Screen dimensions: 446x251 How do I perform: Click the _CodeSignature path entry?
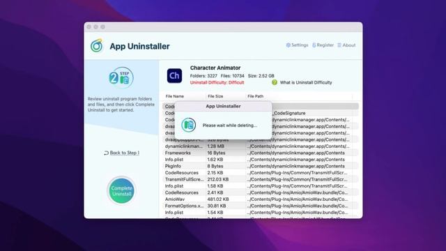289,113
